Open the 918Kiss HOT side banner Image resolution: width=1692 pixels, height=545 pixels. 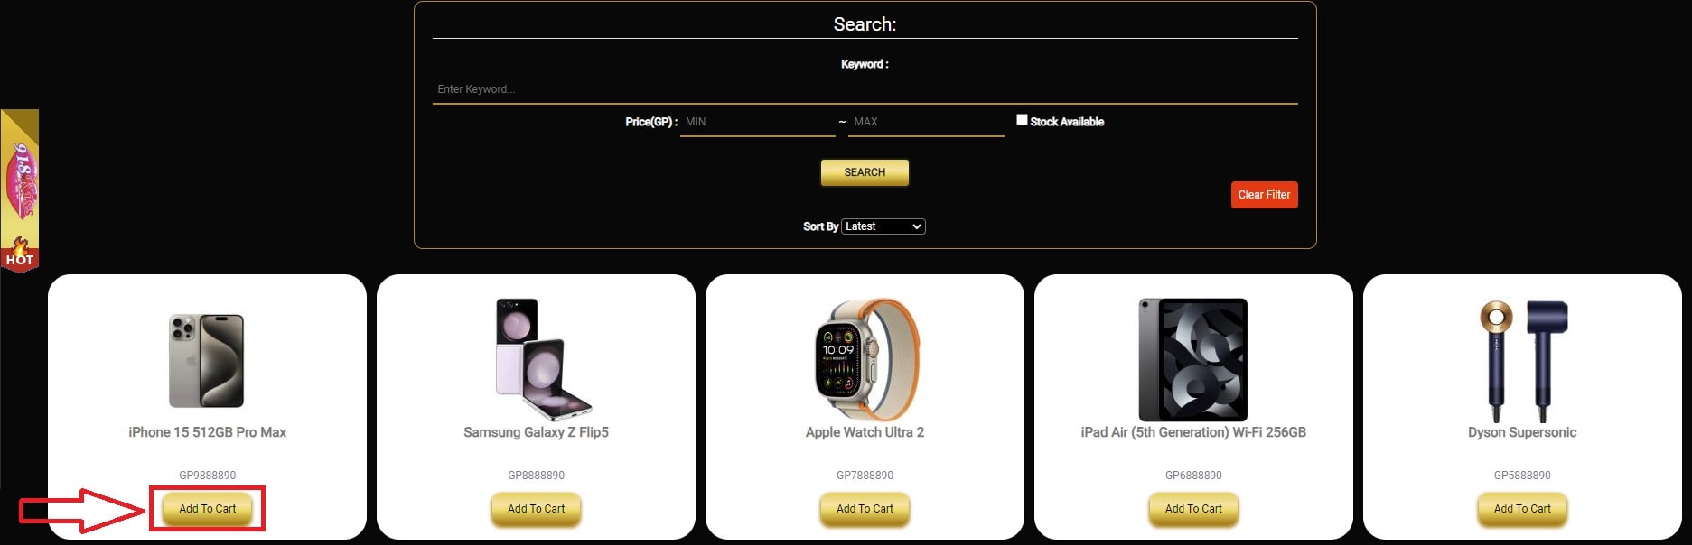coord(19,190)
